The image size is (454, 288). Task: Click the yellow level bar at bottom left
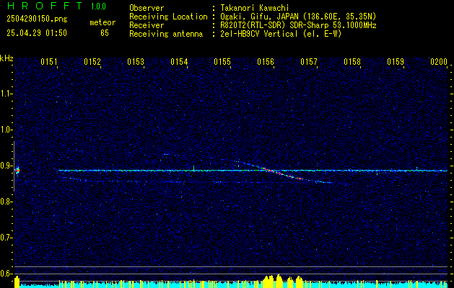pyautogui.click(x=17, y=282)
